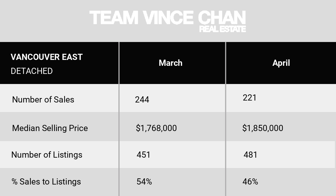Click the Median Selling Price label

tap(50, 128)
